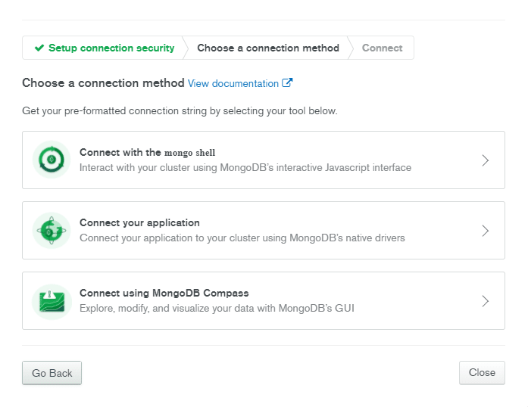Viewport: 528px width, 407px height.
Task: Select the Choose a connection method step
Action: [x=268, y=48]
